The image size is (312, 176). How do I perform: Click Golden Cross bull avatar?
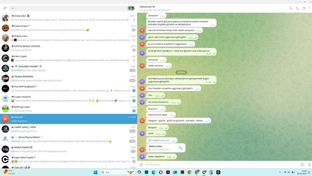click(x=5, y=38)
